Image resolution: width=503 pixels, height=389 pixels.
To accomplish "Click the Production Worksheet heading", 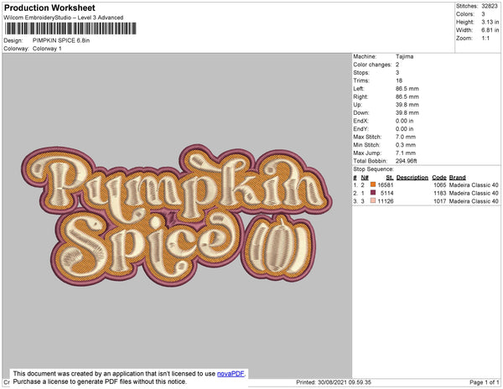I will click(x=49, y=8).
